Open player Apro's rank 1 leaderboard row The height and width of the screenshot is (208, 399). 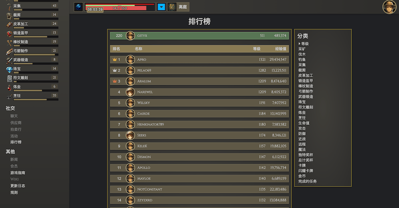[x=199, y=60]
